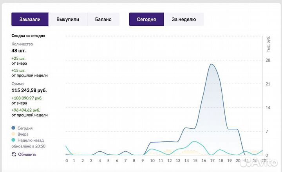The width and height of the screenshot is (282, 172).
Task: Switch to the Заказали tab
Action: (30, 20)
